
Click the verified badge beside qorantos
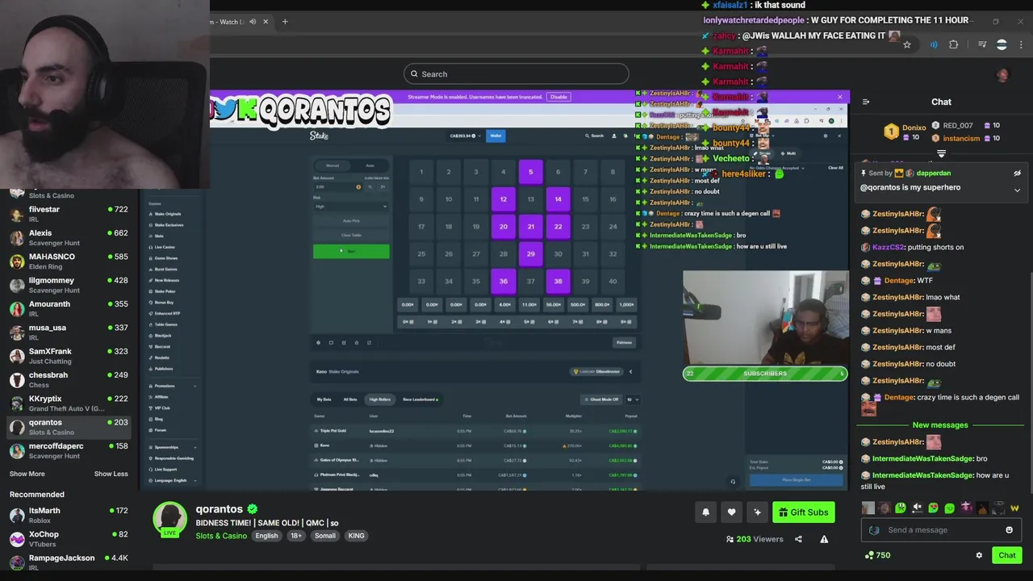coord(253,509)
